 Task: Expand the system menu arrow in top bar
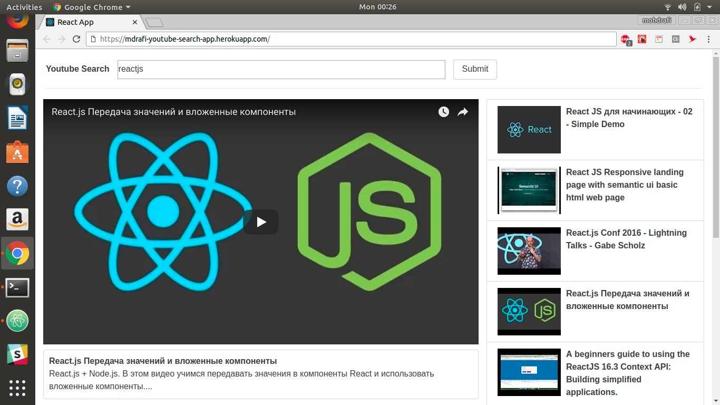709,7
